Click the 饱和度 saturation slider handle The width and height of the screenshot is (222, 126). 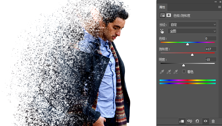192,55
